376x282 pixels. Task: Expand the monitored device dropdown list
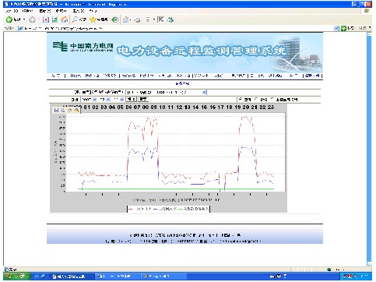coord(205,92)
